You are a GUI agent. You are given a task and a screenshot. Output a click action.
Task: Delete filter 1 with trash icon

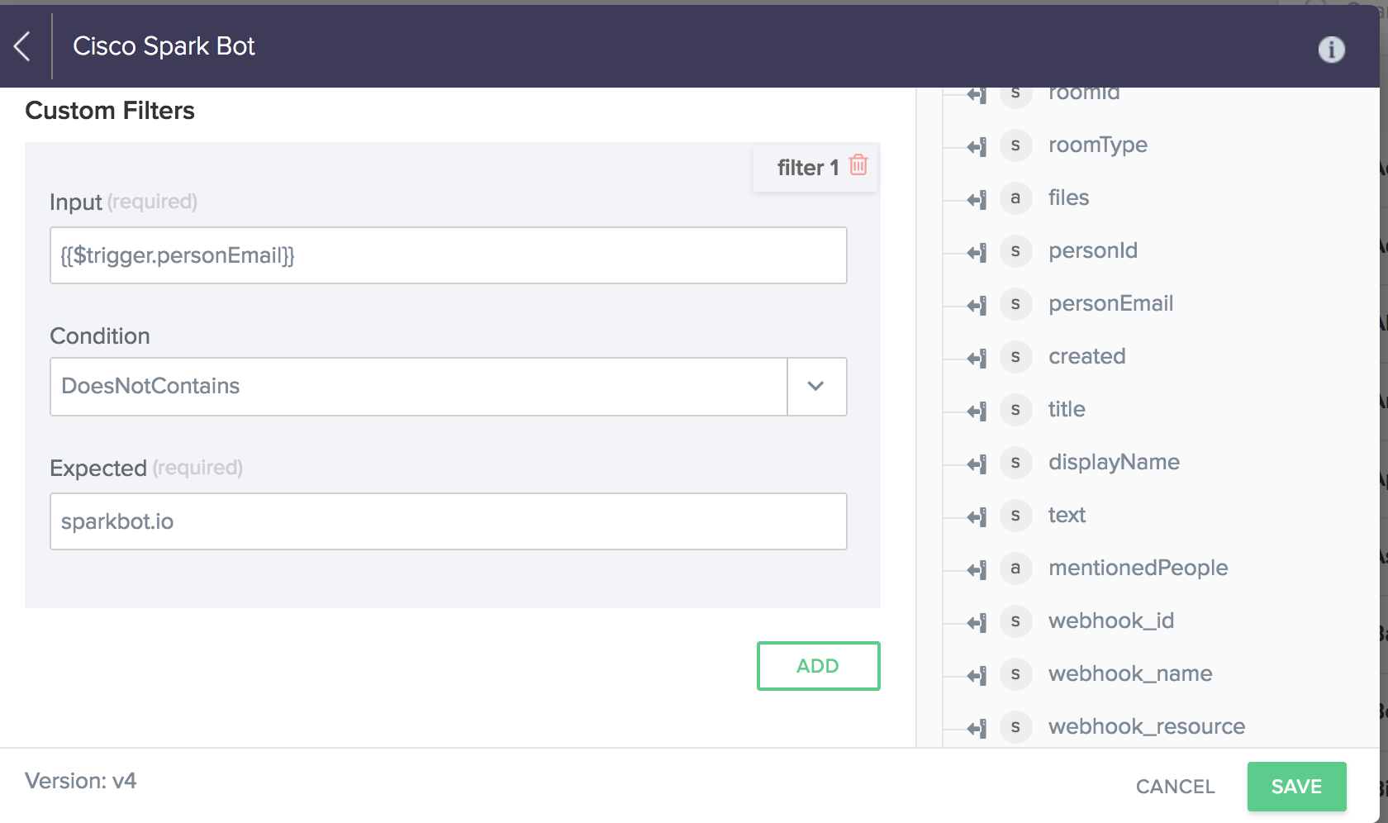tap(858, 165)
